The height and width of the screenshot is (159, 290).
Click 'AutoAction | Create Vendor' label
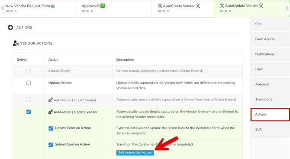(x=75, y=100)
